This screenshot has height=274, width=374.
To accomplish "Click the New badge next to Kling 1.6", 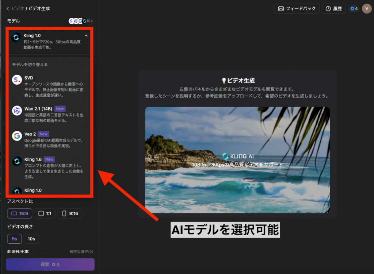I will [x=49, y=159].
